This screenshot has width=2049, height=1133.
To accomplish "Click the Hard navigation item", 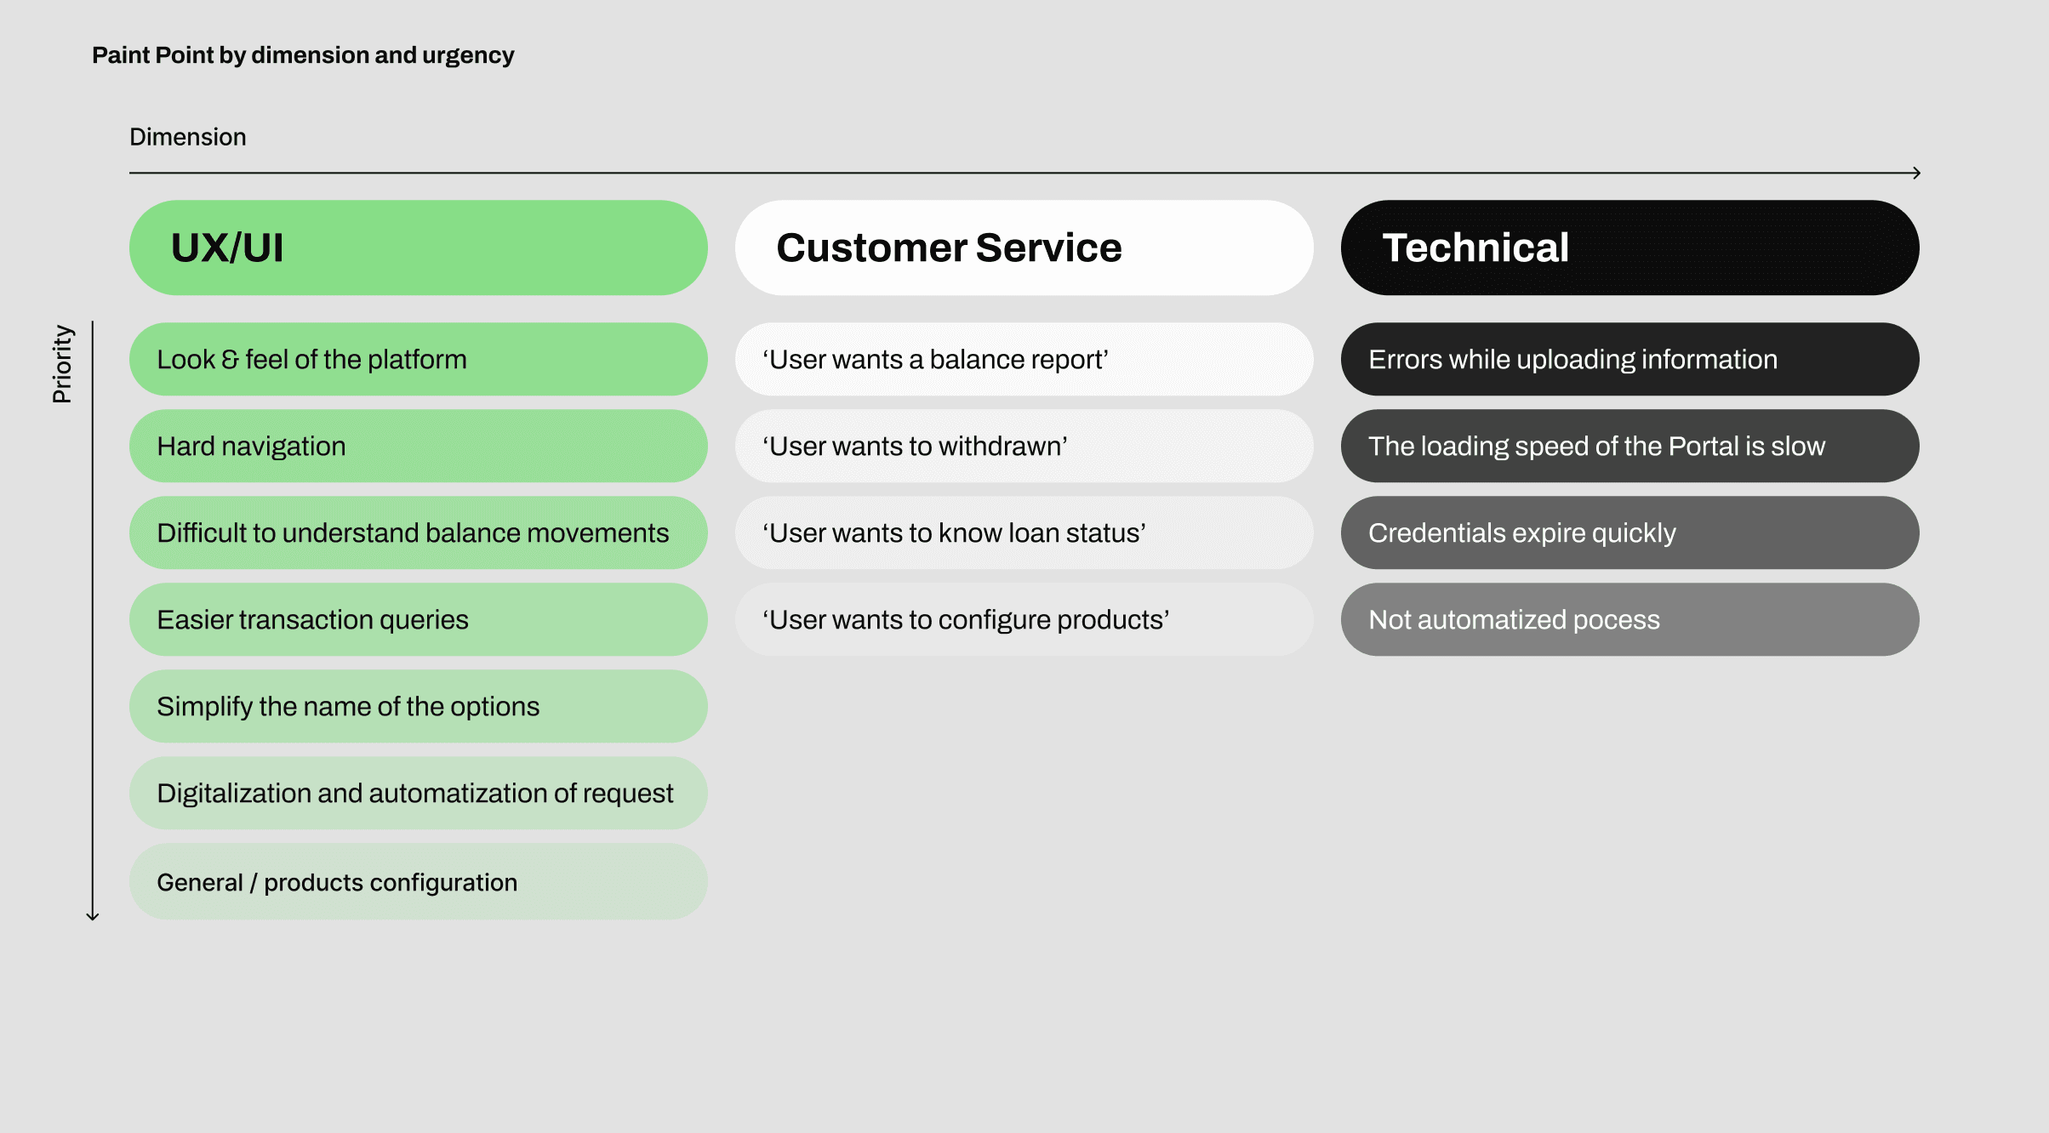I will 418,446.
